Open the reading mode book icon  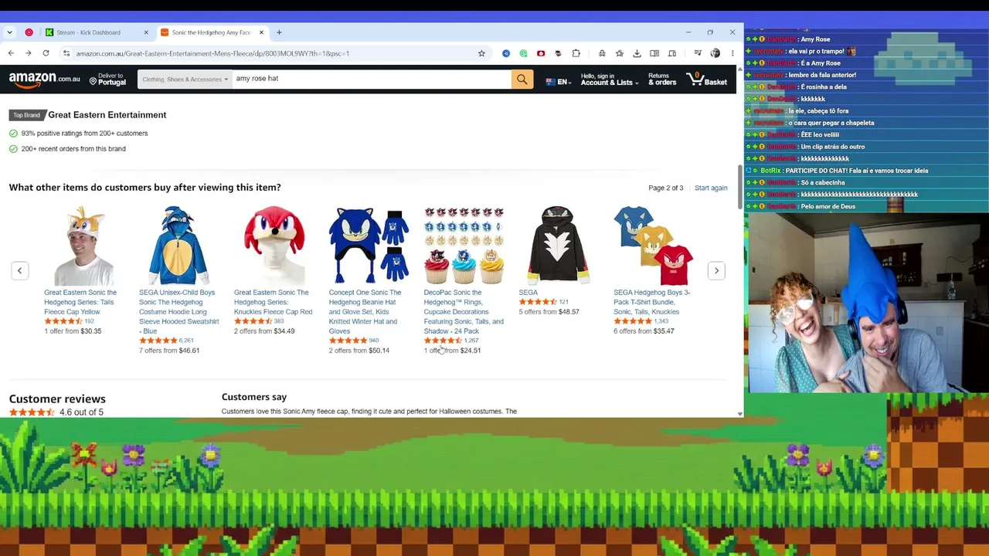click(x=654, y=53)
